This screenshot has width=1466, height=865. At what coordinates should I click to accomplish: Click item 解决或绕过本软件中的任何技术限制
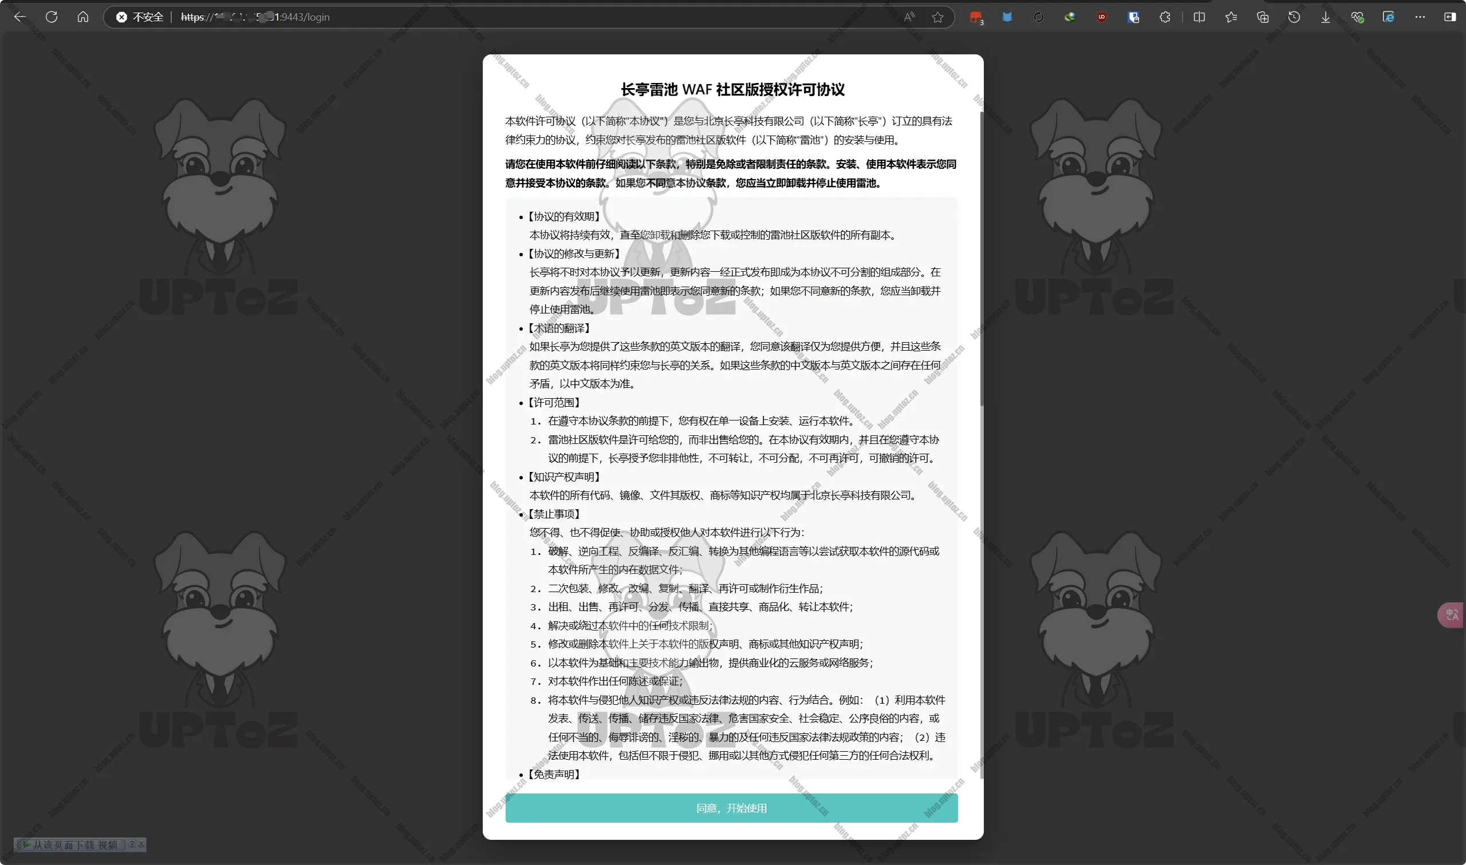(630, 625)
